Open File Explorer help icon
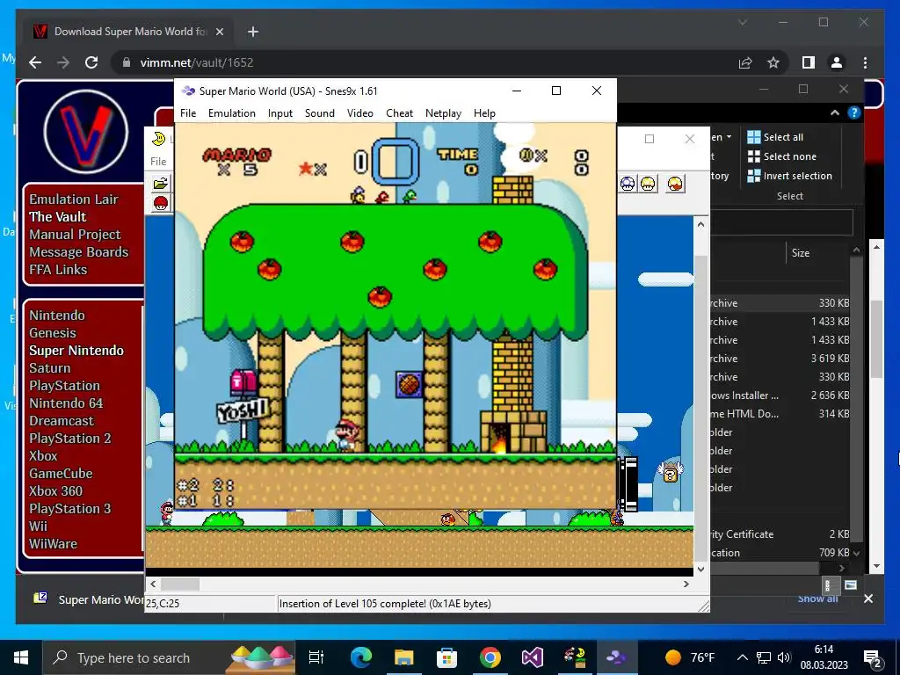 click(854, 113)
